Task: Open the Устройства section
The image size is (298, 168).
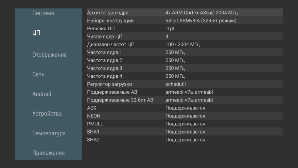Action: coord(47,113)
